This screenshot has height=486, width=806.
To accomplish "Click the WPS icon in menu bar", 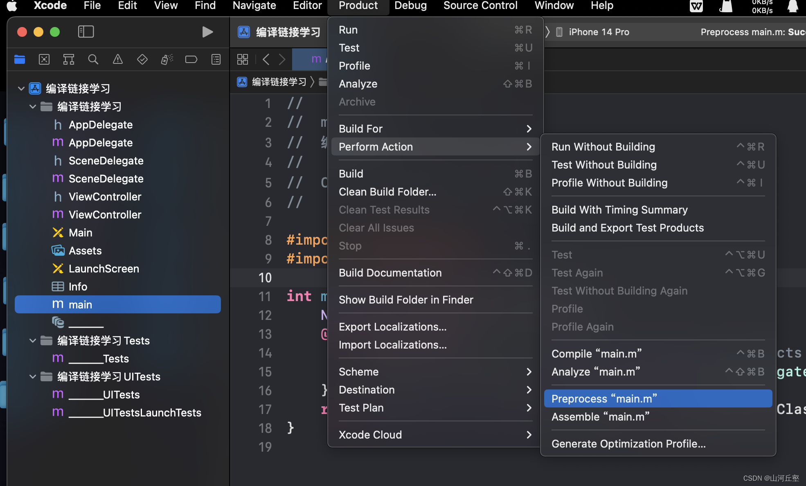I will pyautogui.click(x=696, y=6).
